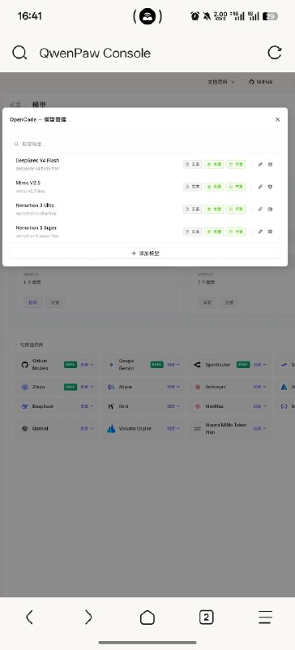
Task: Close the OpenCode model management dialog
Action: click(x=278, y=119)
